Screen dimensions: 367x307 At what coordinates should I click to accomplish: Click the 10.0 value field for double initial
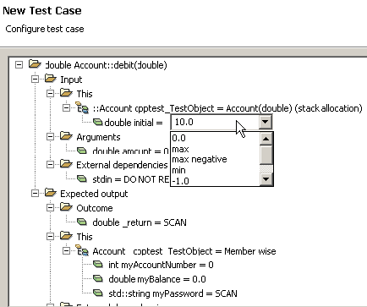pos(215,122)
